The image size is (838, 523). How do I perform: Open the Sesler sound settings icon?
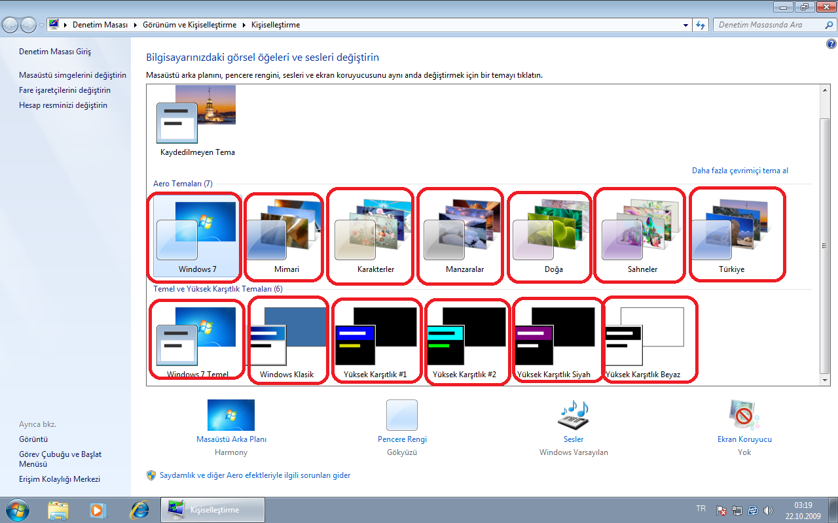pyautogui.click(x=574, y=415)
